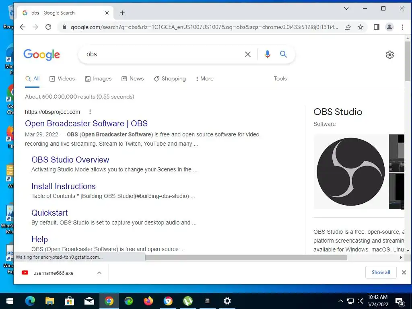Select the All results tab
This screenshot has width=412, height=309.
[32, 78]
